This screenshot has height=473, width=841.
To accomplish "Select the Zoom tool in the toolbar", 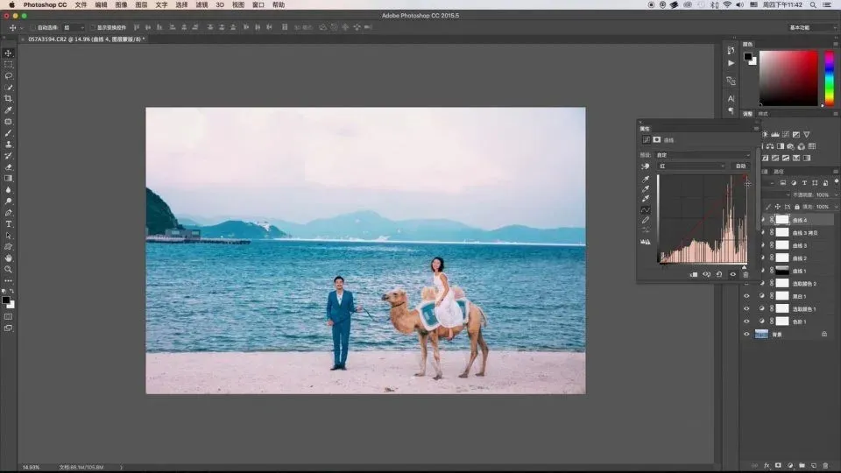I will (9, 269).
